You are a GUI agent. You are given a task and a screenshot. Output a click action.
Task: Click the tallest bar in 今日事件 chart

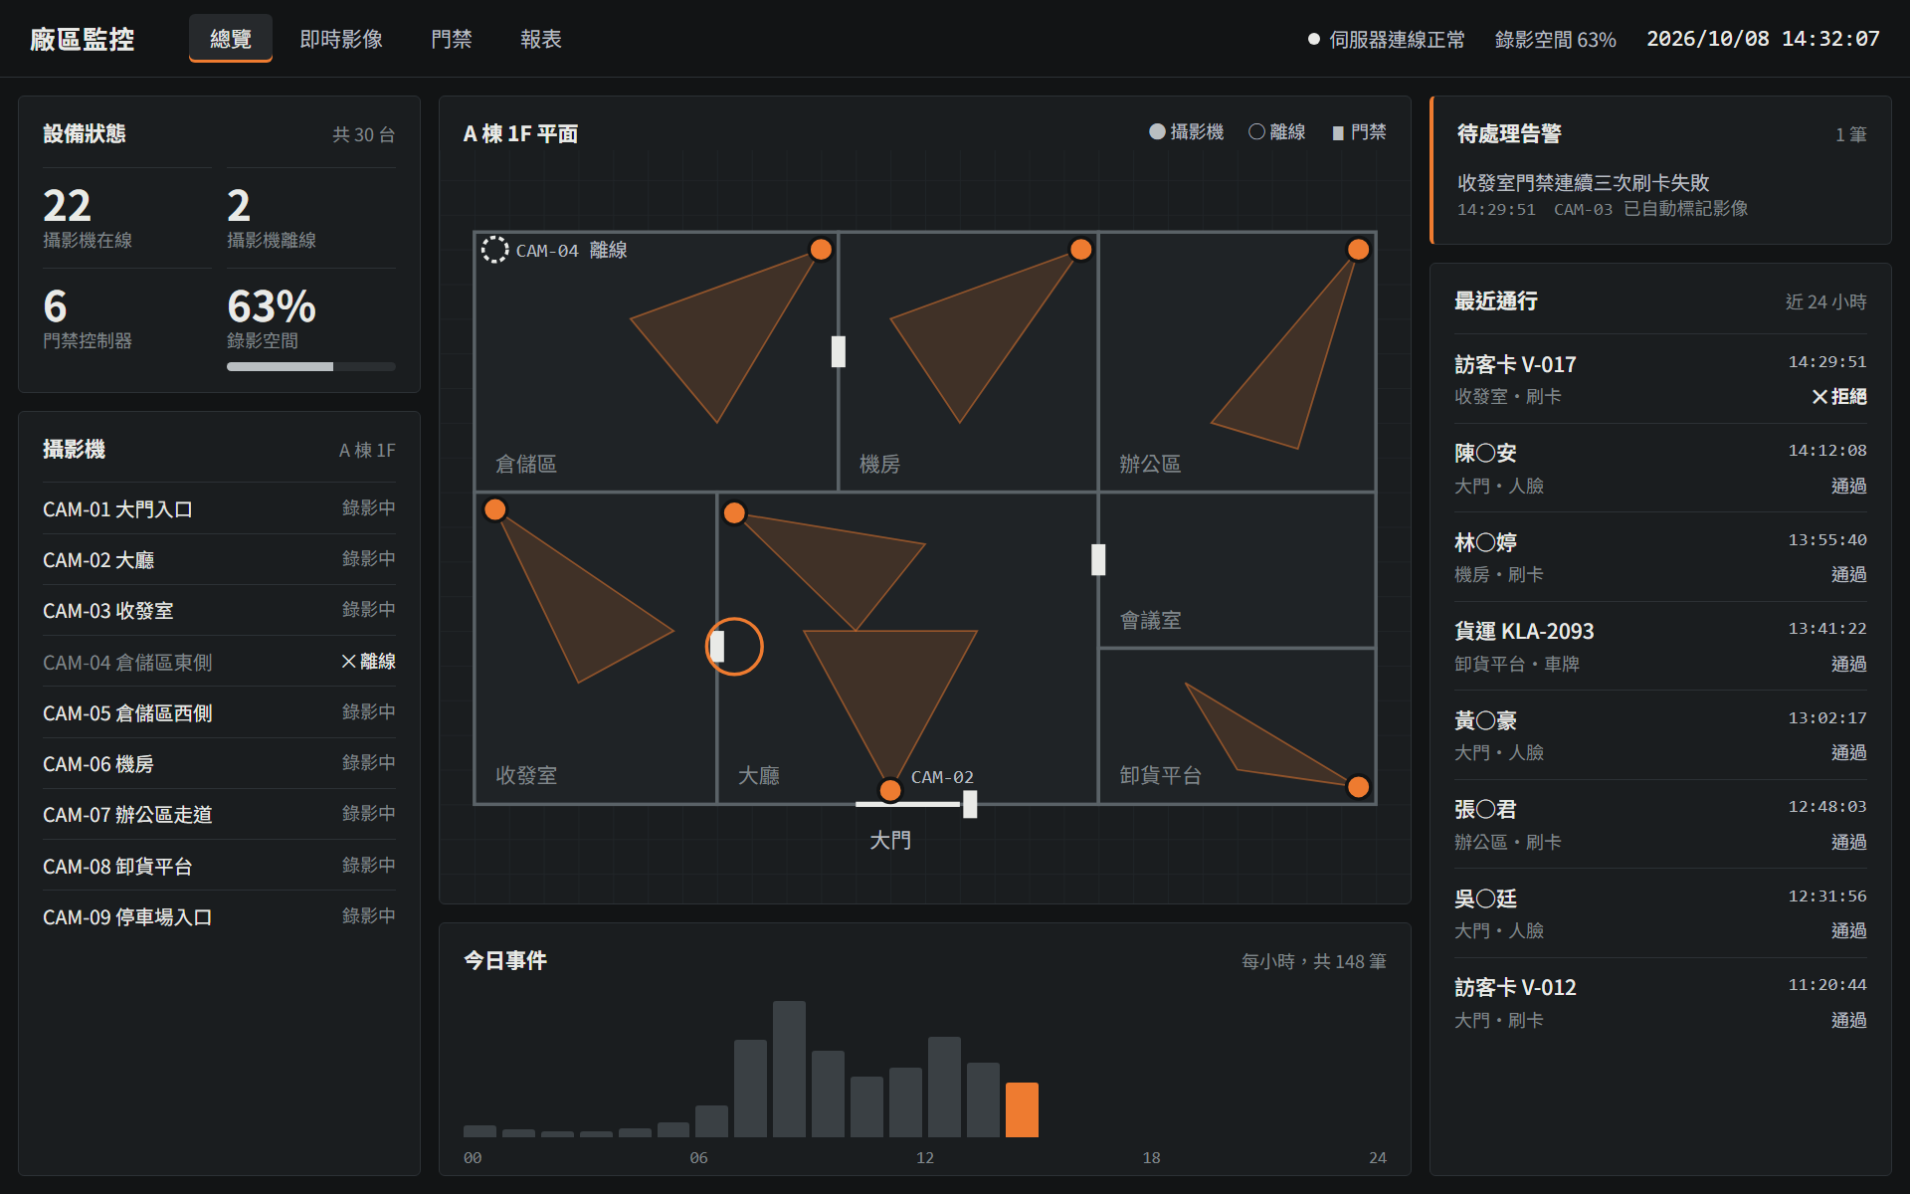tap(789, 1069)
